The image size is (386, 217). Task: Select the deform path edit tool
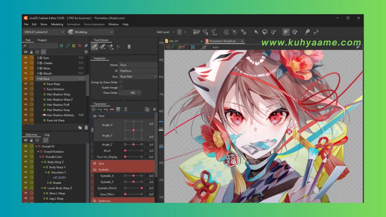pos(286,32)
